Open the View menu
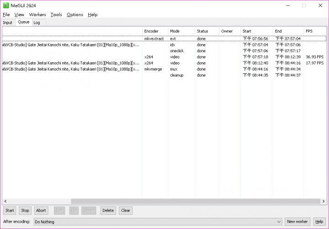This screenshot has width=329, height=229. click(19, 15)
